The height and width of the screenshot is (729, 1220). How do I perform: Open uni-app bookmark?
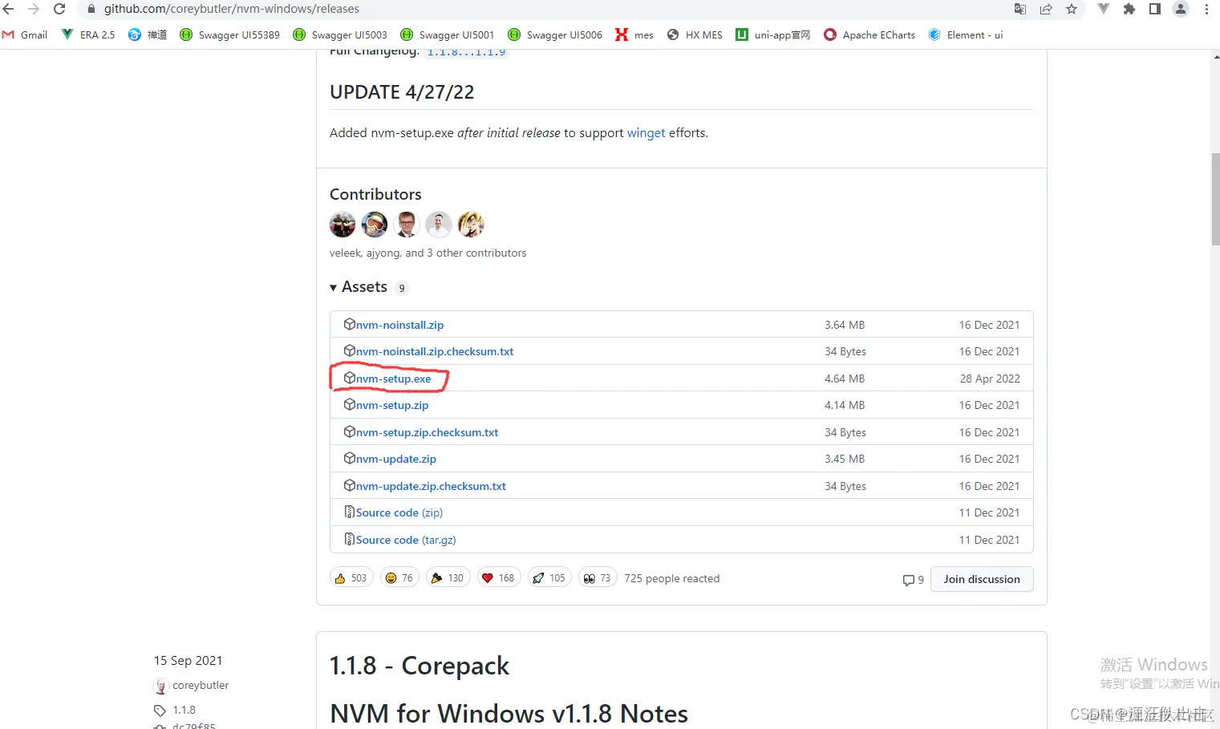tap(773, 34)
